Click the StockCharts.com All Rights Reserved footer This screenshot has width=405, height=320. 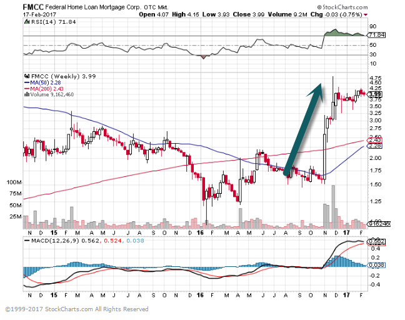77,309
